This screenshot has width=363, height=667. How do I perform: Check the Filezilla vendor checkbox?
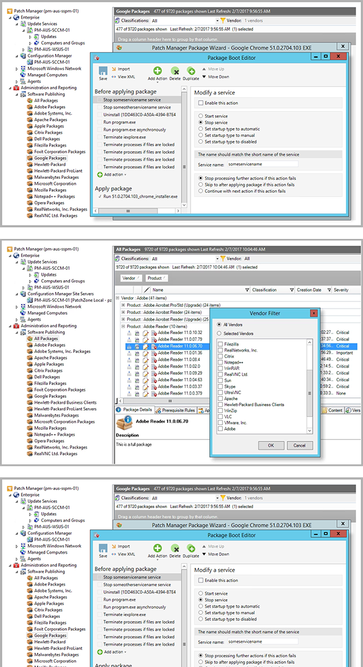(220, 344)
